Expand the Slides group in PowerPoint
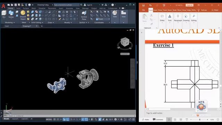 click(162, 18)
